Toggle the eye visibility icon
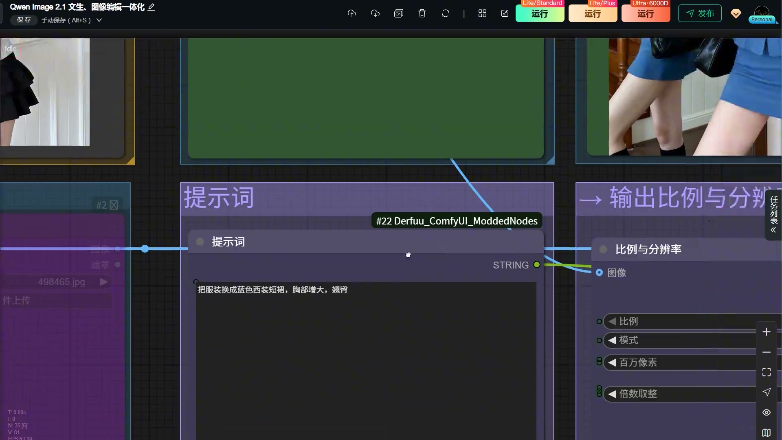Screen dimensions: 782x440 767,412
